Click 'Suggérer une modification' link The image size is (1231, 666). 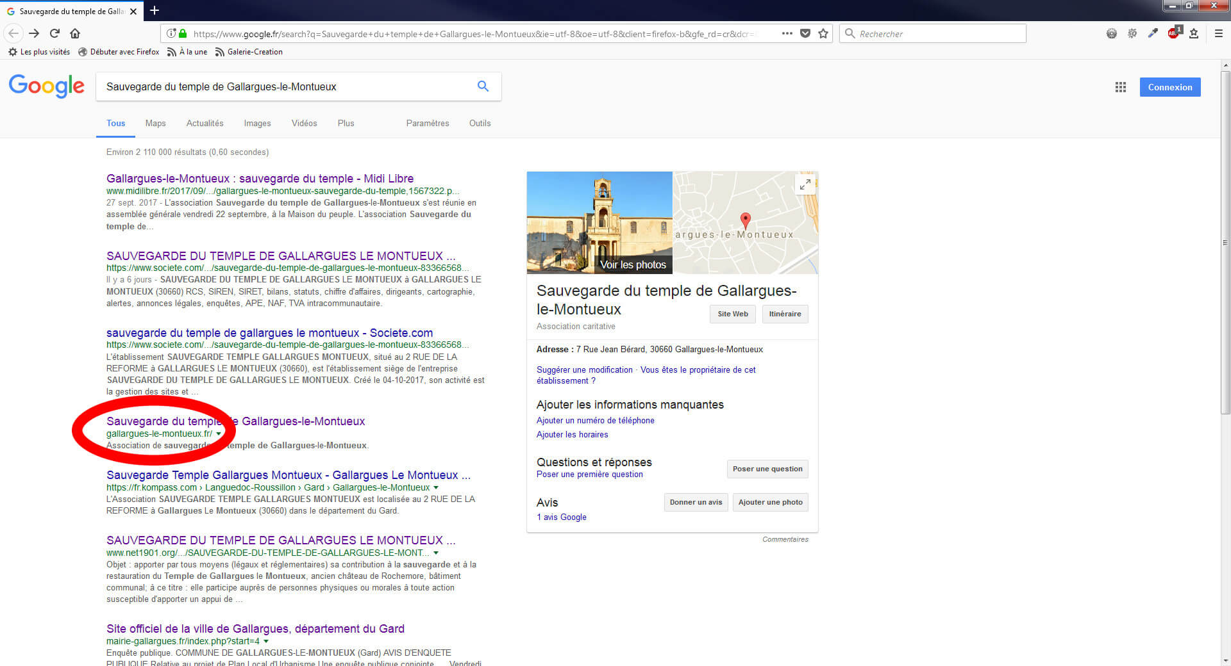tap(584, 370)
